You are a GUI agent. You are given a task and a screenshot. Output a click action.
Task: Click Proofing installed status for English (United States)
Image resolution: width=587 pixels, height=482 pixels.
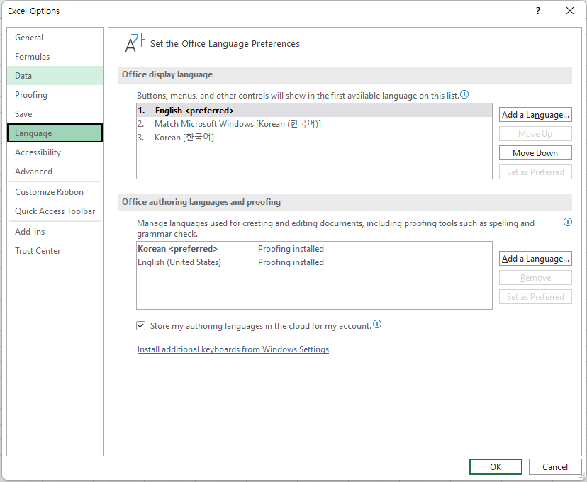(291, 262)
